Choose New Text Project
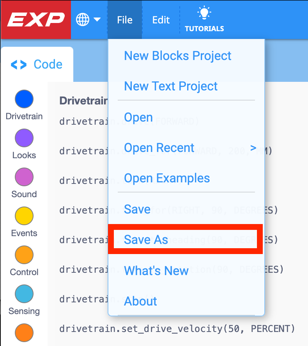 [171, 86]
